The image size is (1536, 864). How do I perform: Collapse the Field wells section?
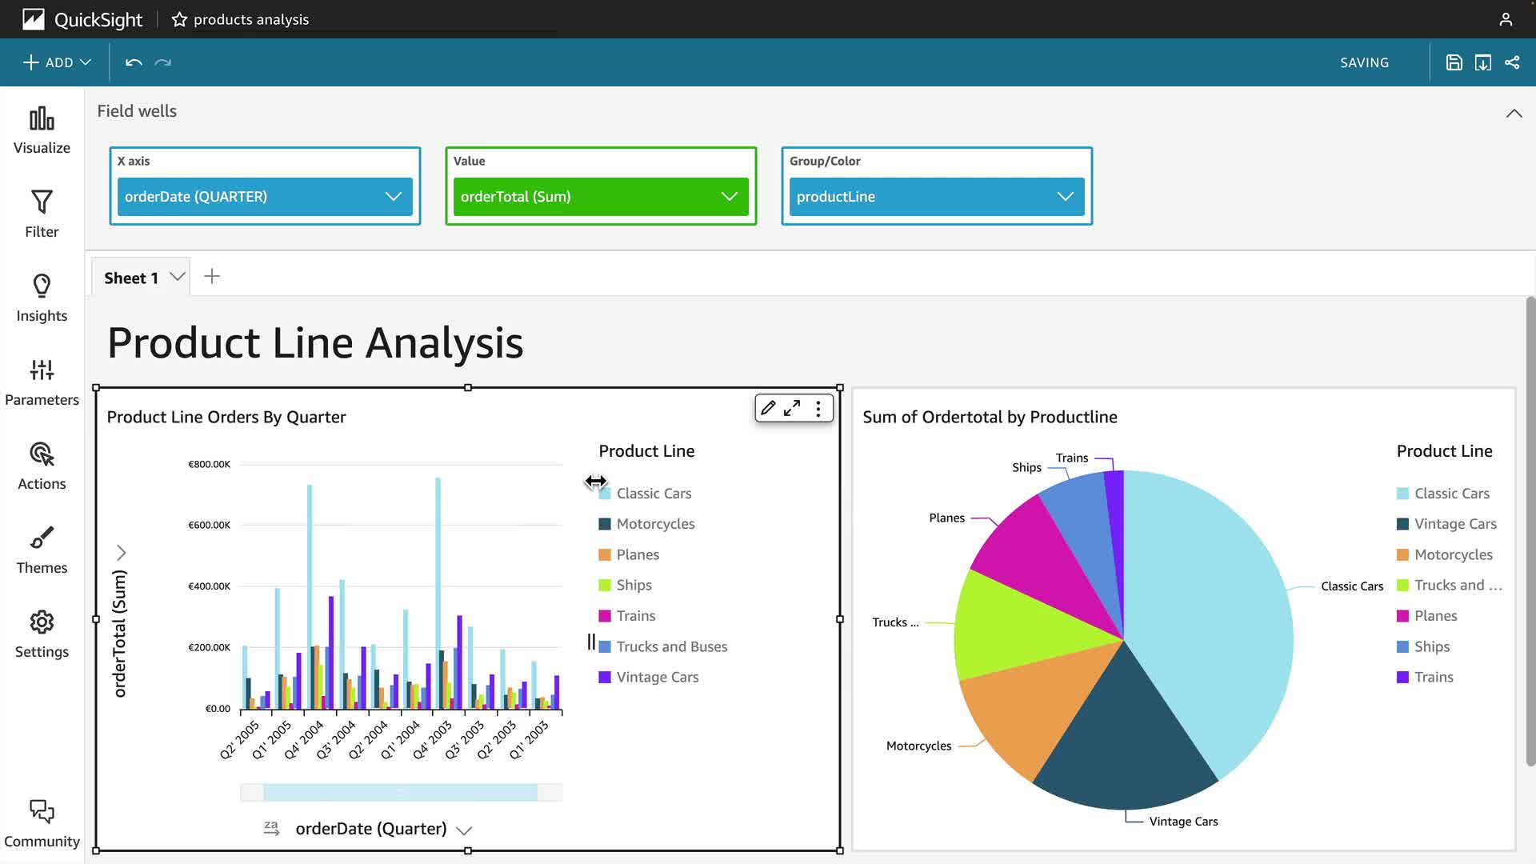point(1514,114)
